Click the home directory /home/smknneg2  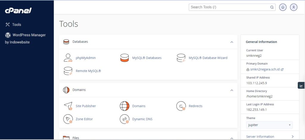pos(259,96)
